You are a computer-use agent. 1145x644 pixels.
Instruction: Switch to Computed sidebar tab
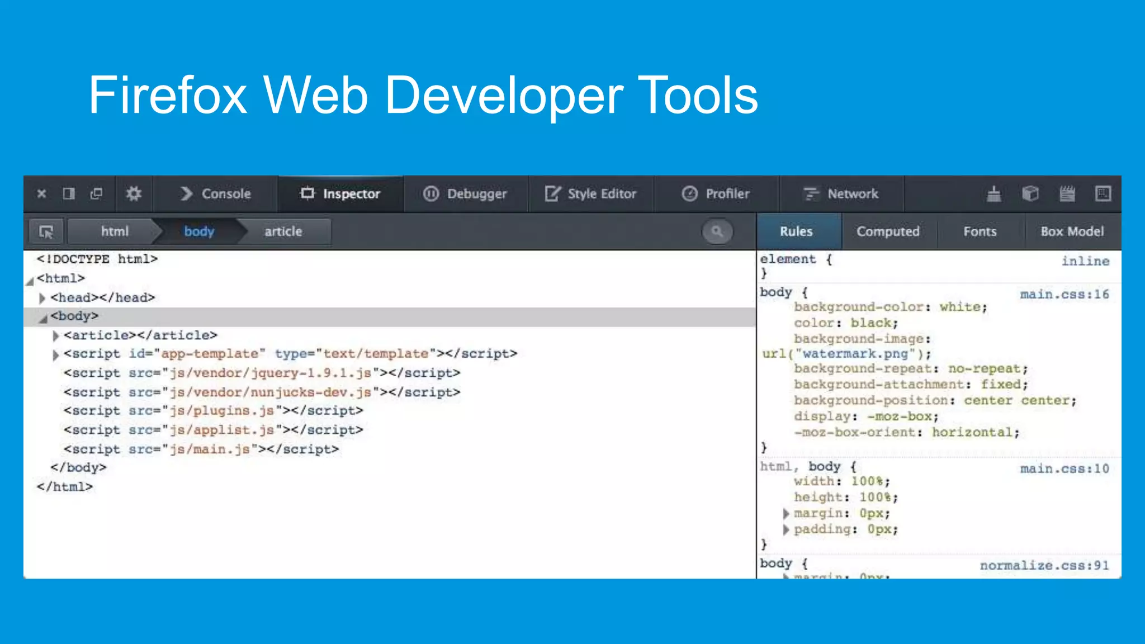pyautogui.click(x=888, y=231)
